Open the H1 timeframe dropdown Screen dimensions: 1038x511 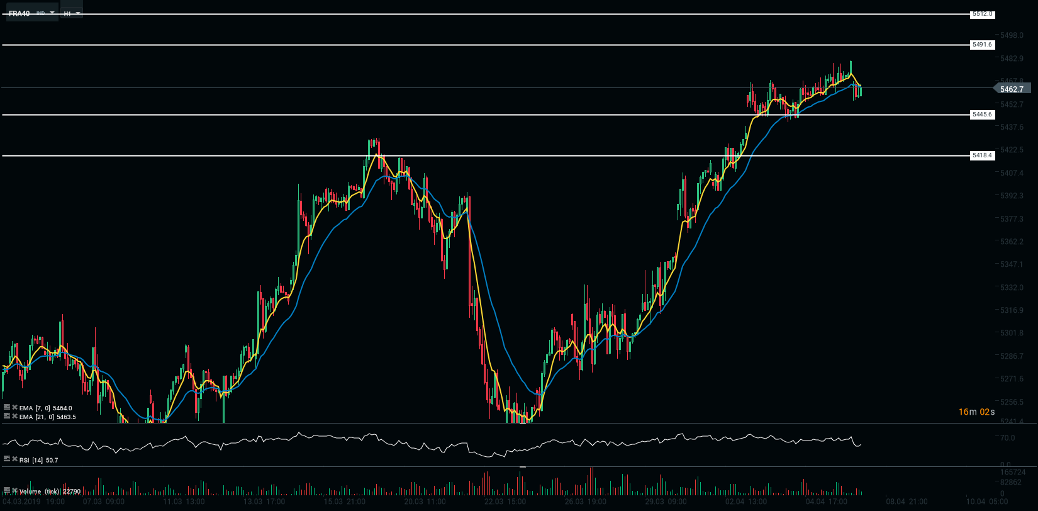point(72,13)
